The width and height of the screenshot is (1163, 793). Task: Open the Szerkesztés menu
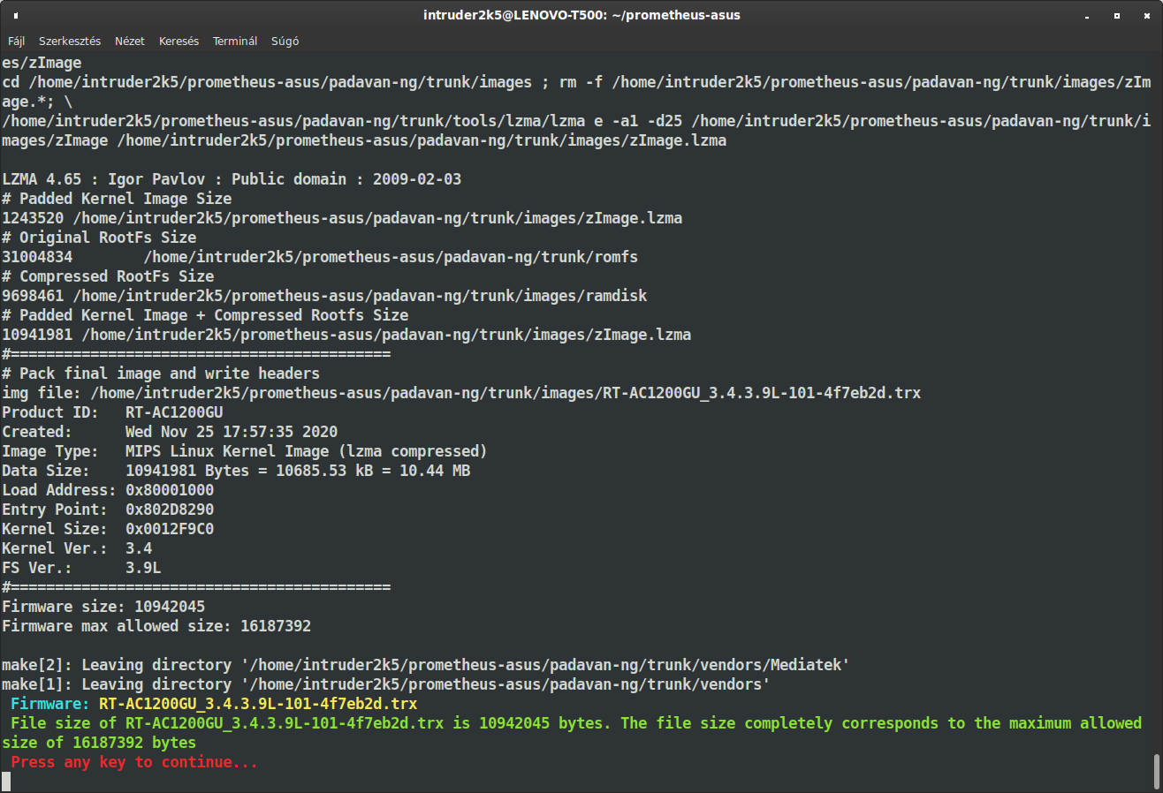70,41
